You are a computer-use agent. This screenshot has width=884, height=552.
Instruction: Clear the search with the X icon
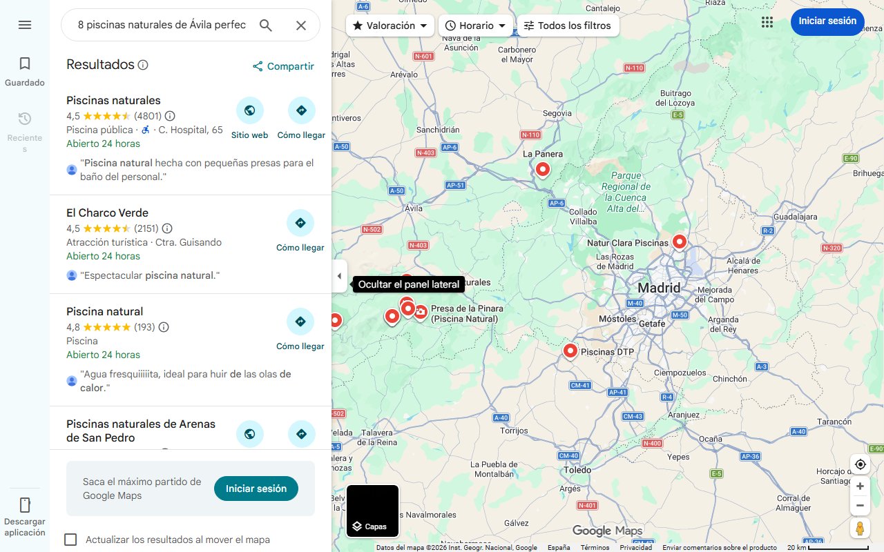click(x=301, y=25)
